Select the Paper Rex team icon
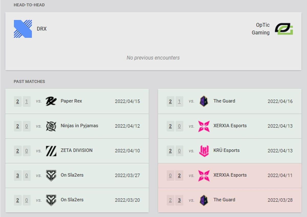This screenshot has width=307, height=217. 51,101
